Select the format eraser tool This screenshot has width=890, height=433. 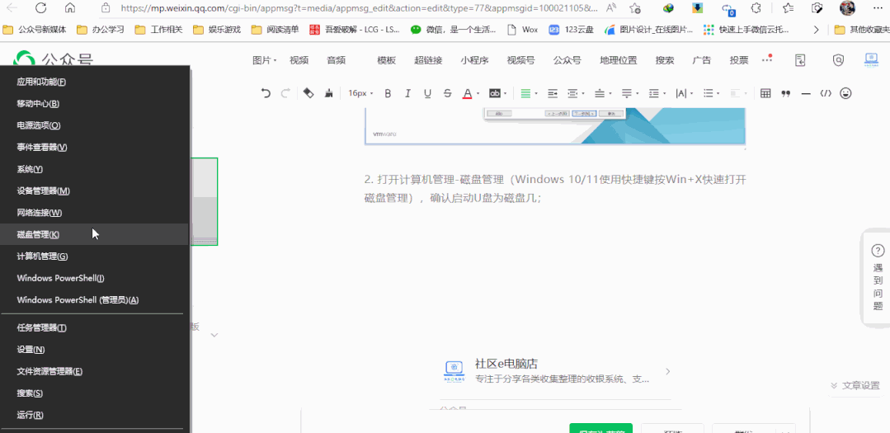(308, 93)
